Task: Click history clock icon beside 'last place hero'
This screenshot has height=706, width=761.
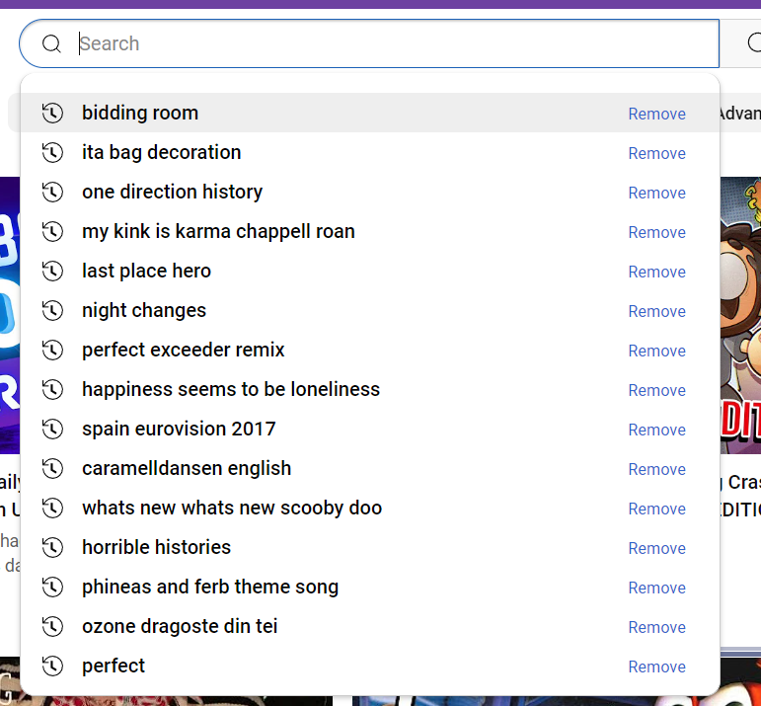Action: (x=52, y=271)
